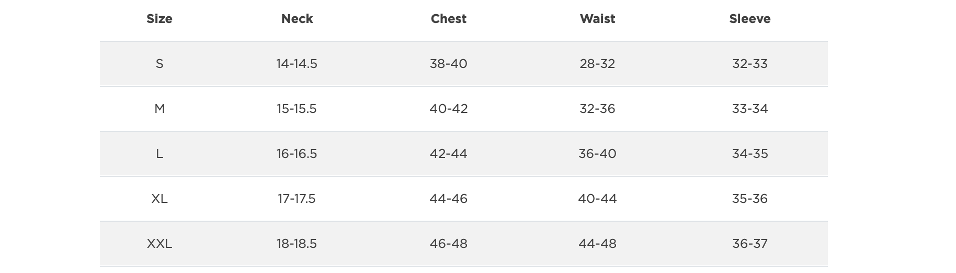Click waist measurement 44-48
The image size is (956, 273).
pyautogui.click(x=597, y=244)
